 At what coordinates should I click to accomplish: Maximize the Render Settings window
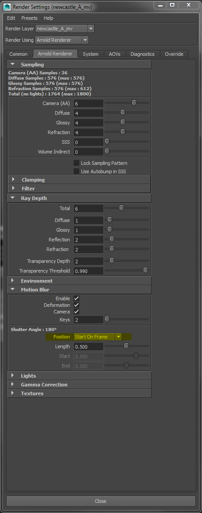[172, 5]
